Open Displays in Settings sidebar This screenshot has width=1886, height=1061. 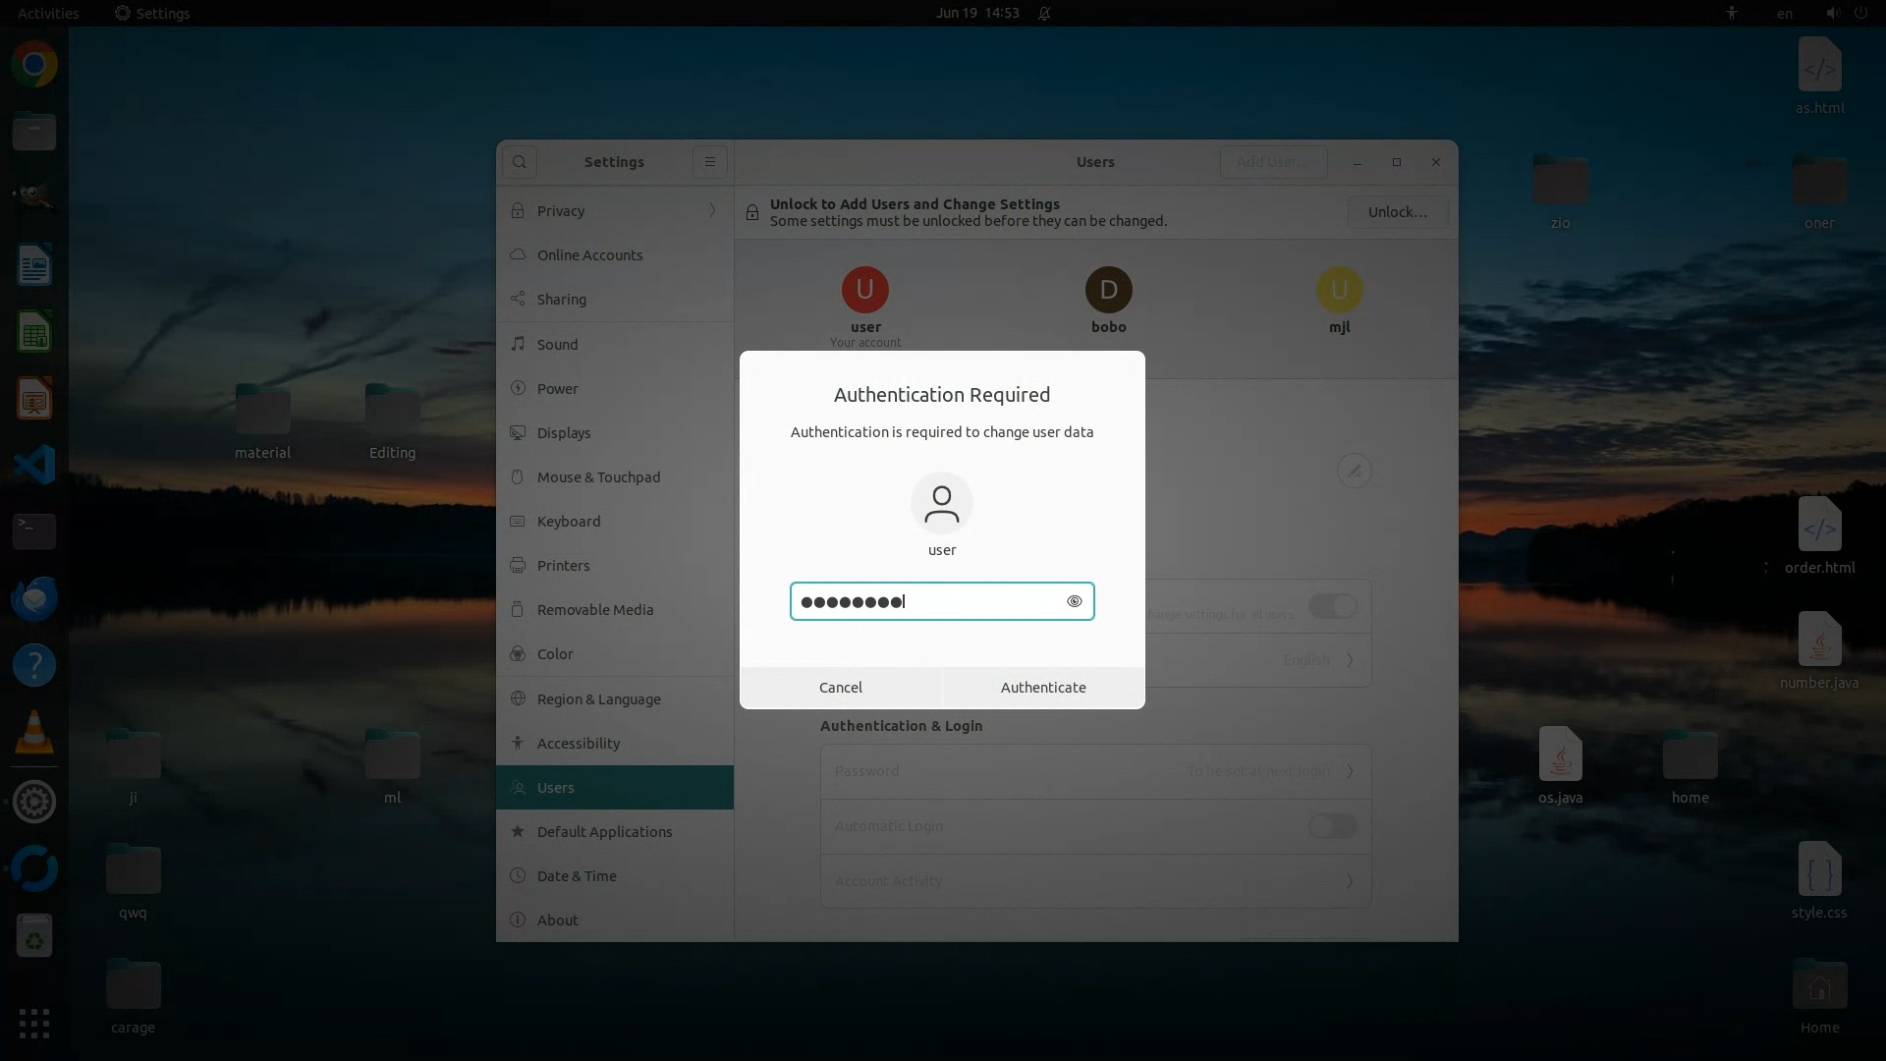pyautogui.click(x=564, y=433)
